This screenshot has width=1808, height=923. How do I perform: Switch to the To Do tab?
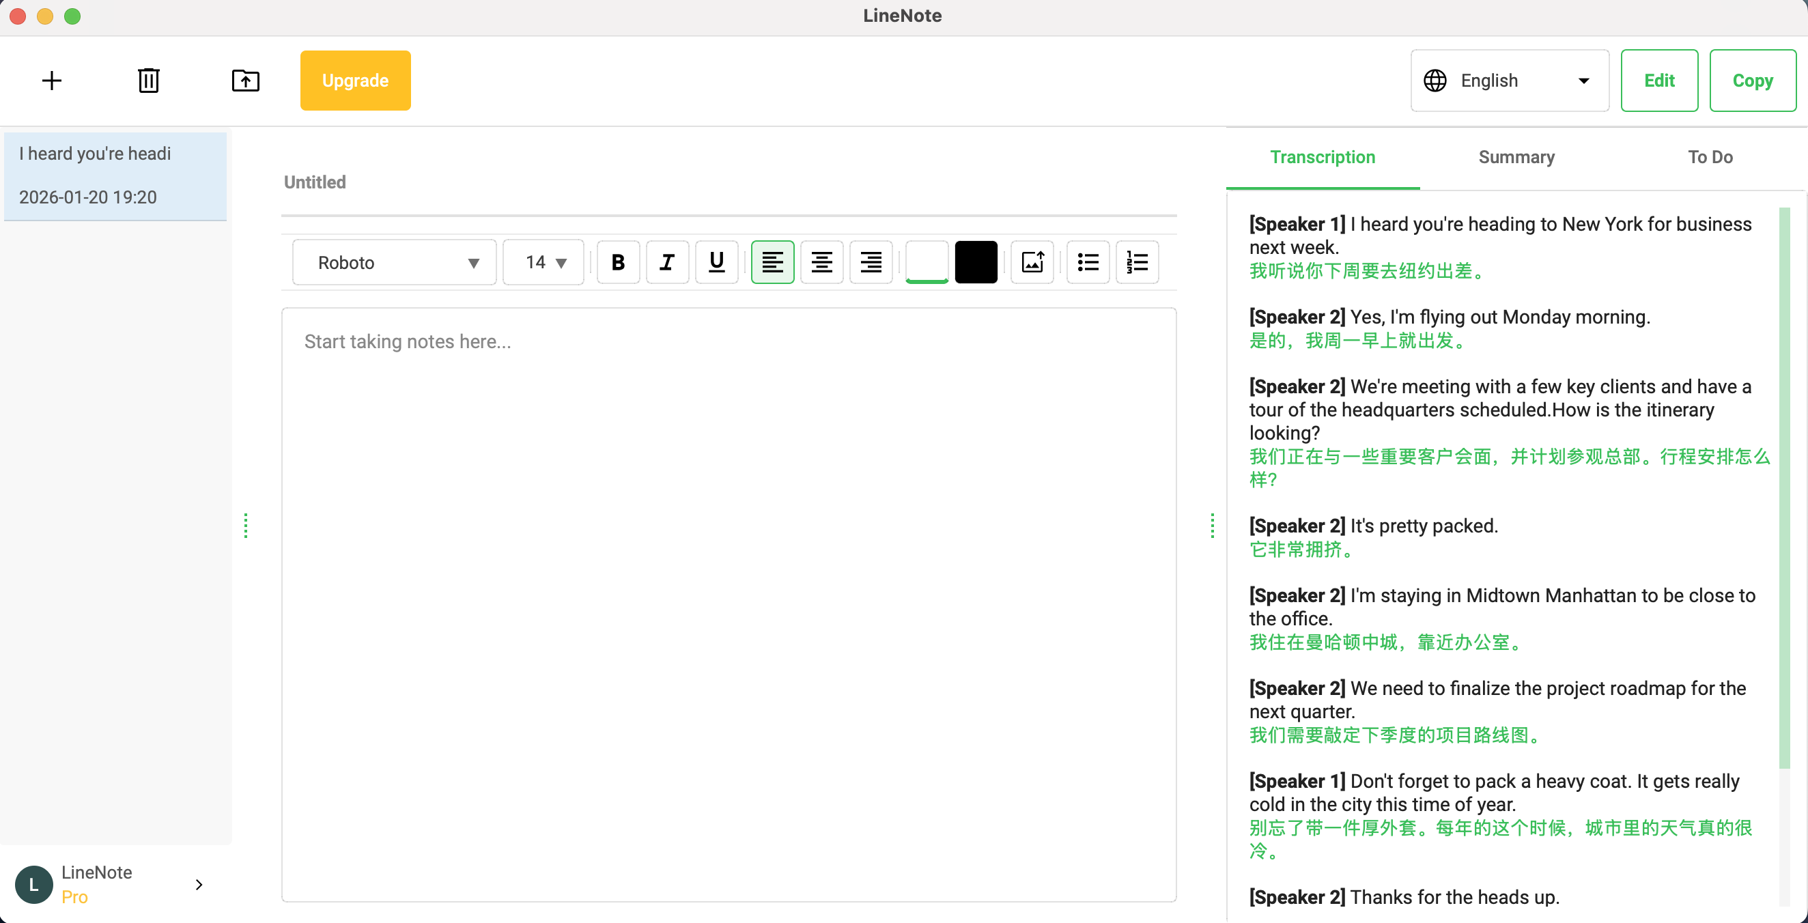pos(1710,157)
